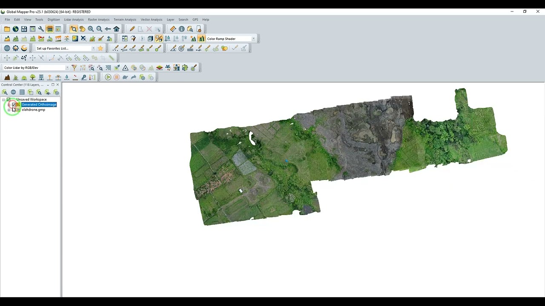Toggle Unsaved Workspace checkbox
The width and height of the screenshot is (545, 306).
[x=8, y=99]
